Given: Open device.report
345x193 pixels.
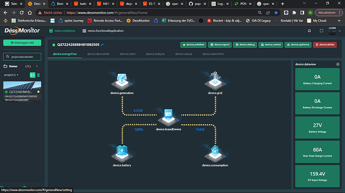Looking at the screenshot, I should [219, 44].
